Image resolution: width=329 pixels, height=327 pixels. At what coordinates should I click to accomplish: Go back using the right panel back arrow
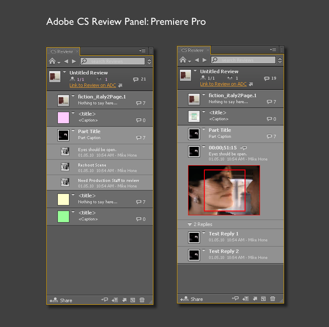coord(197,60)
